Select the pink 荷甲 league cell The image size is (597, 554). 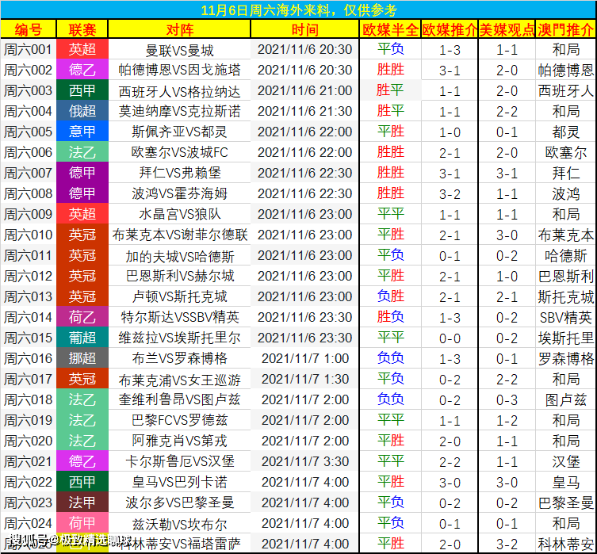coord(82,523)
